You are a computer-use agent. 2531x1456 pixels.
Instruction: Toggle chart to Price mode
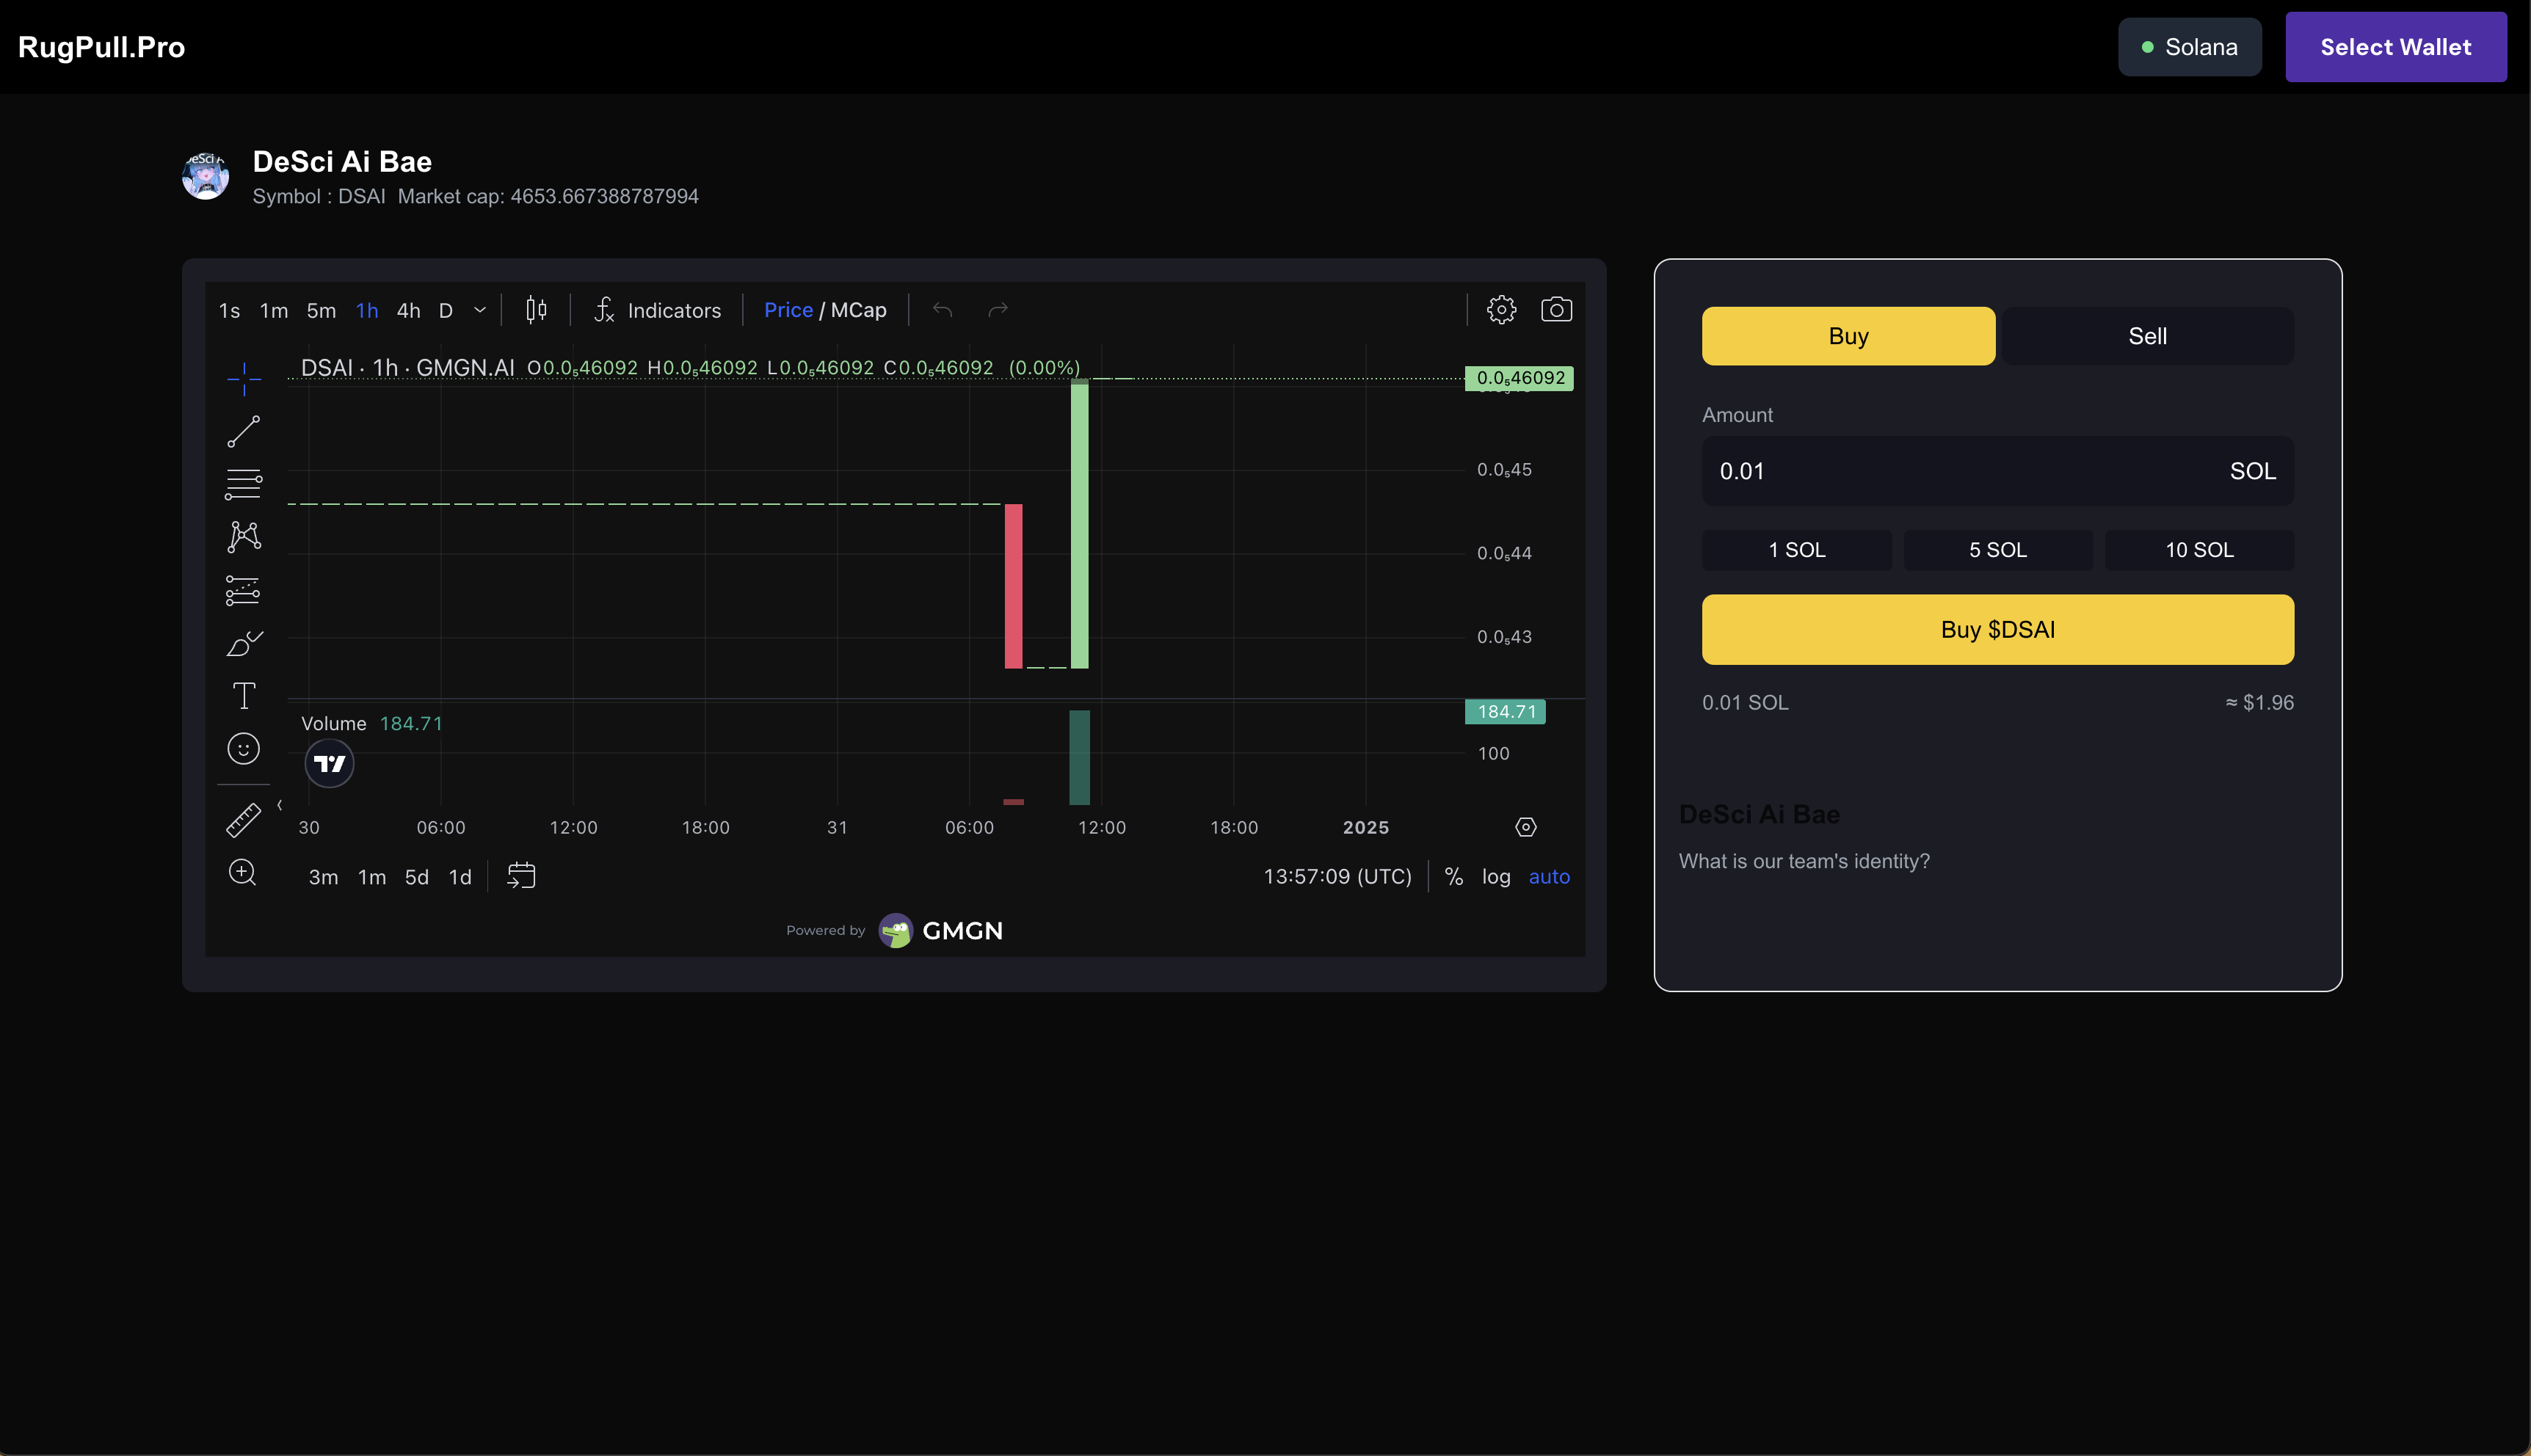click(788, 310)
